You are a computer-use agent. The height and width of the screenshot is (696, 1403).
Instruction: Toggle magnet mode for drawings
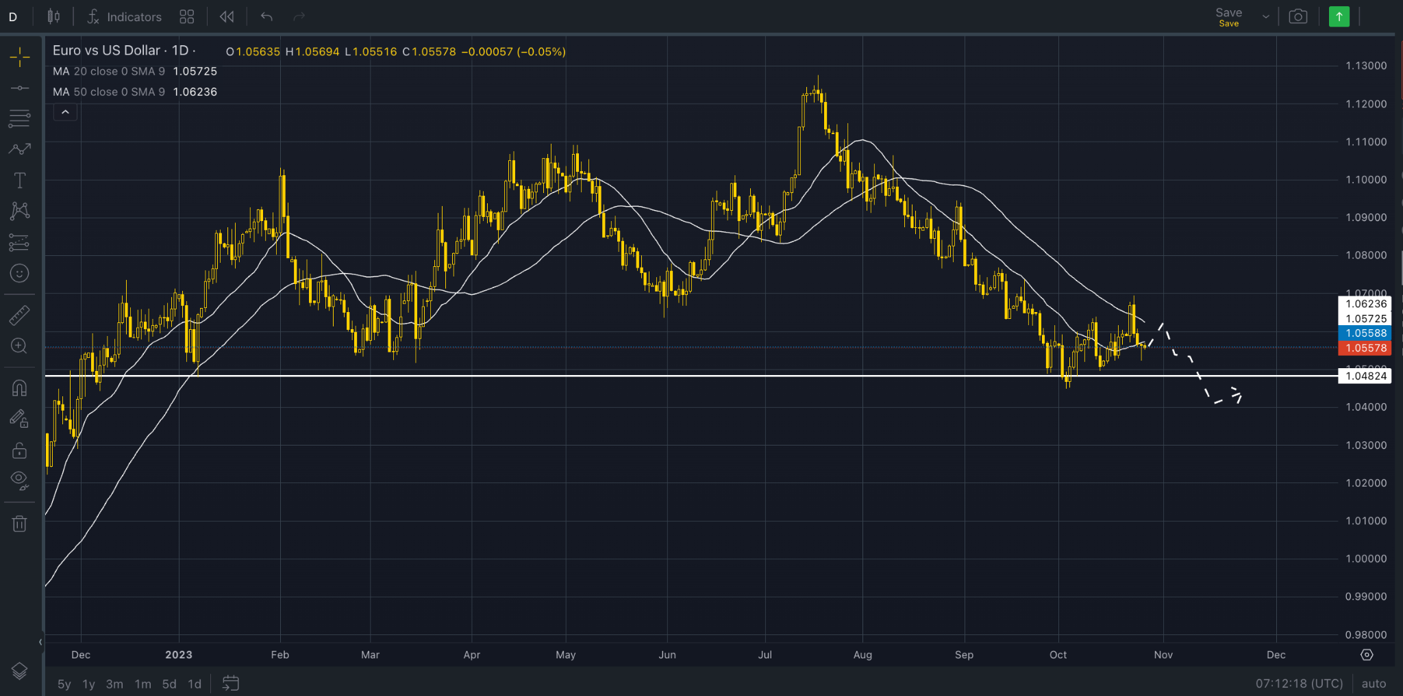point(19,388)
